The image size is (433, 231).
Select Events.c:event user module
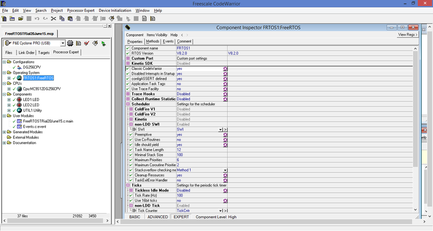click(35, 126)
